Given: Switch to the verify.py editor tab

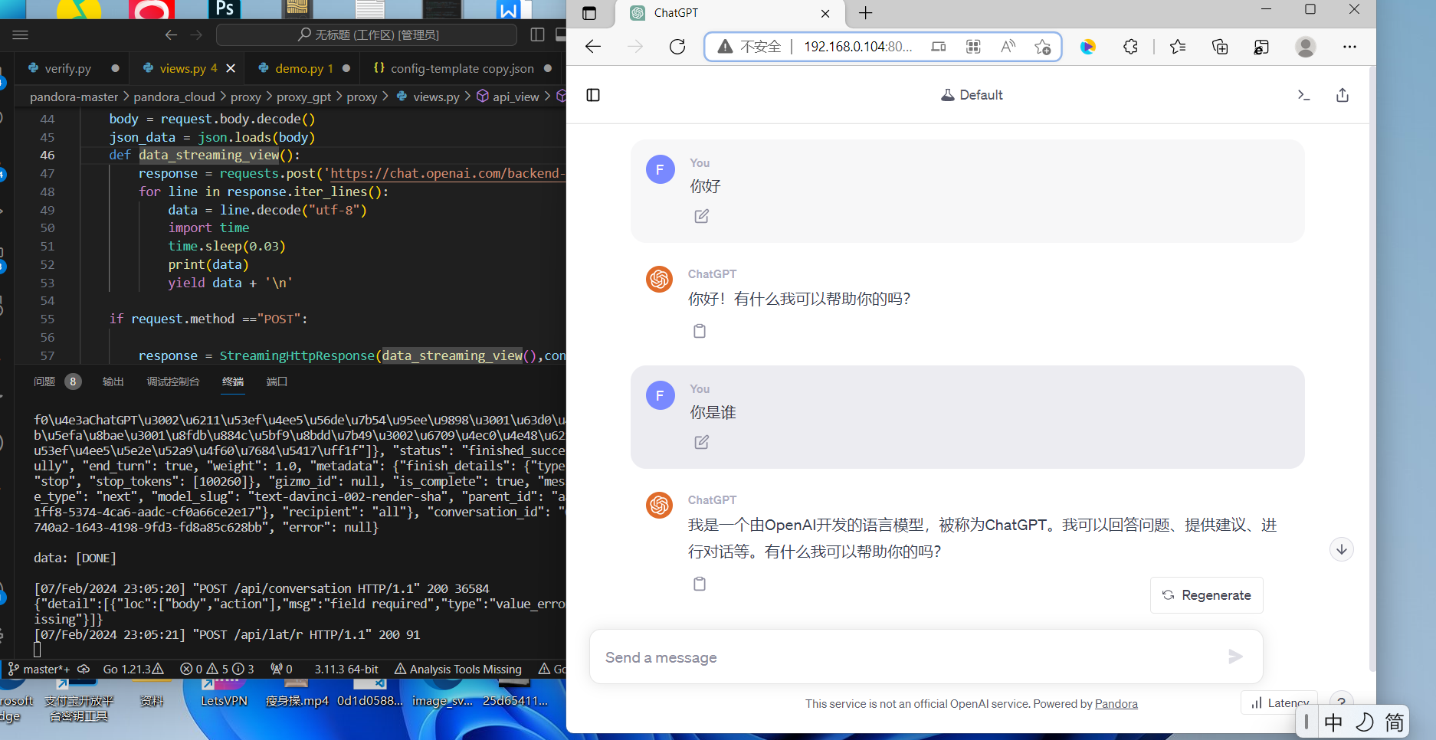Looking at the screenshot, I should pos(67,68).
